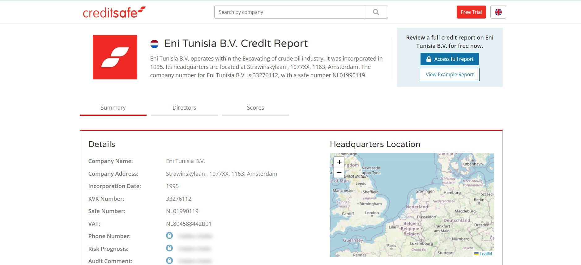581x265 pixels.
Task: Zoom out on the headquarters map
Action: pos(339,173)
